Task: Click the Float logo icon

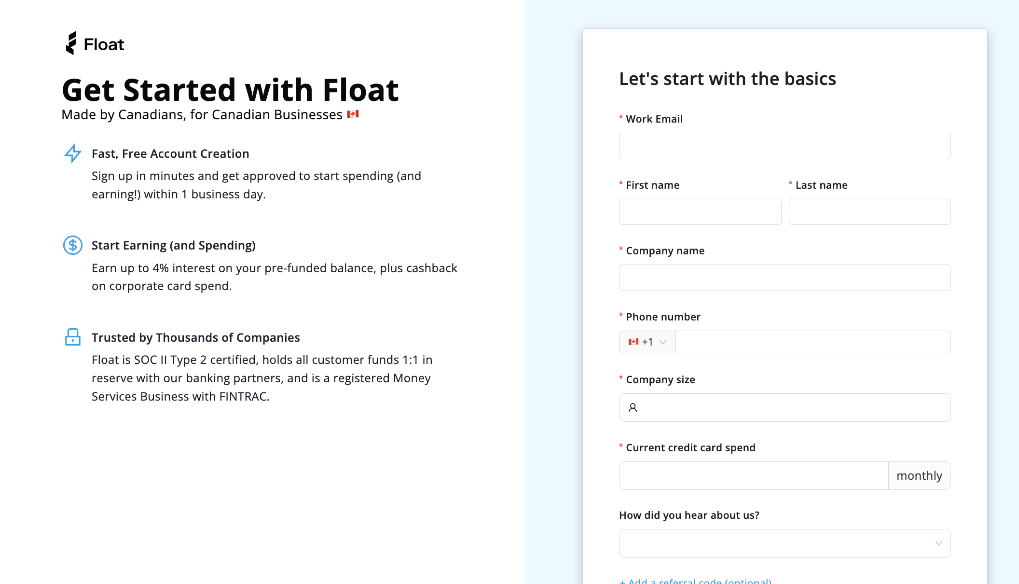Action: (x=71, y=43)
